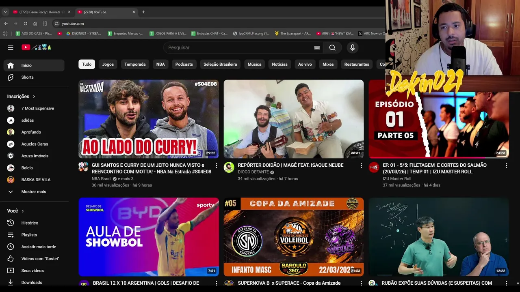Select the Tudo filter chip

click(87, 64)
